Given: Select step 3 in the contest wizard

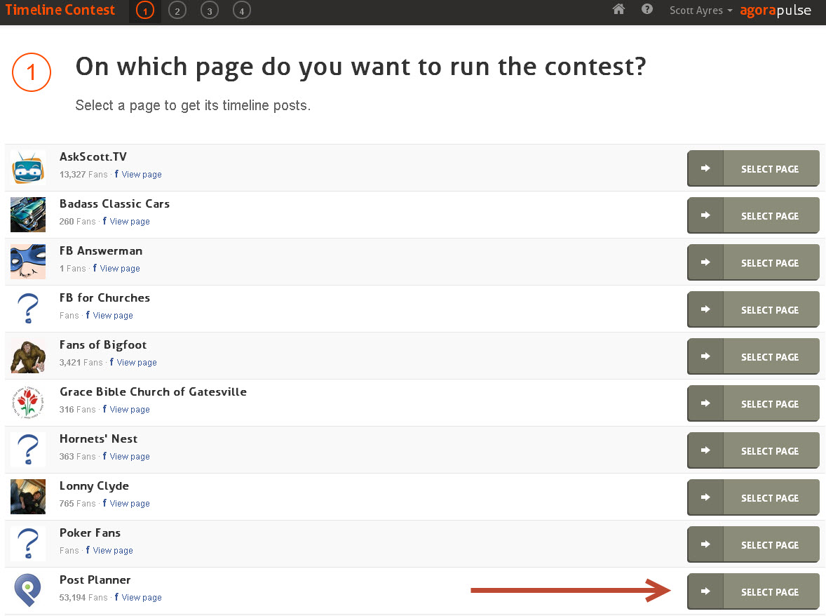Looking at the screenshot, I should [x=209, y=10].
